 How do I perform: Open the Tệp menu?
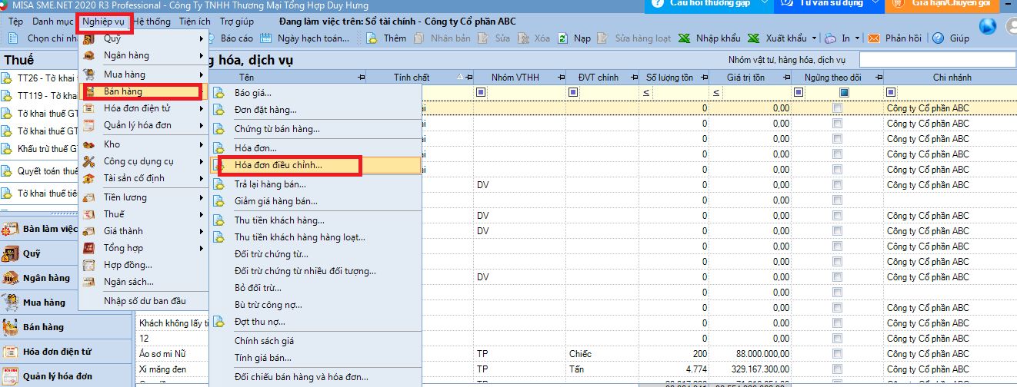click(x=15, y=22)
